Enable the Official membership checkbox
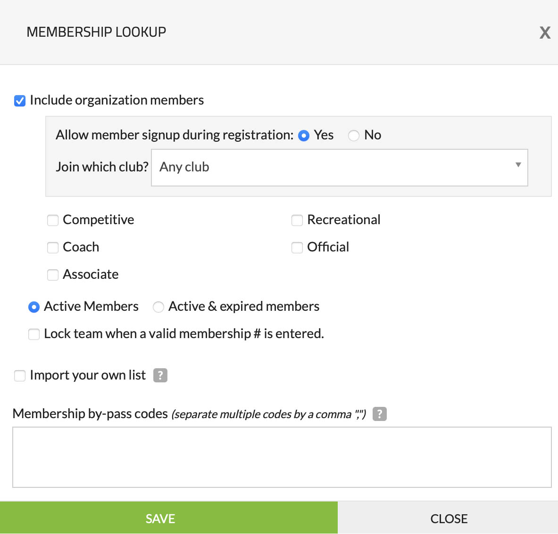 (x=297, y=248)
